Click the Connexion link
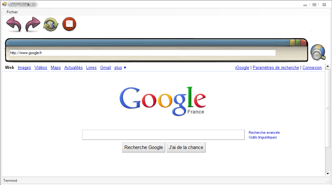 312,68
